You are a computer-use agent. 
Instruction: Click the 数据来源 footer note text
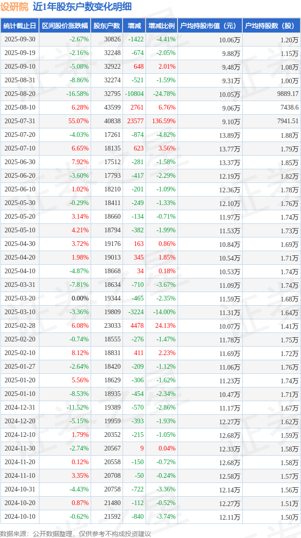coord(75,534)
